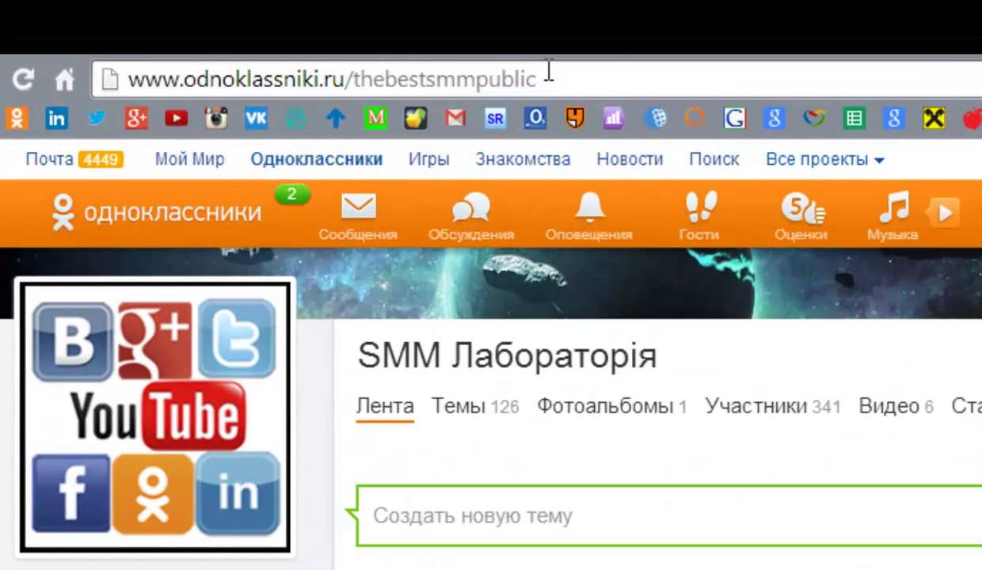Screen dimensions: 982x570
Task: Select the Лента tab
Action: (385, 406)
